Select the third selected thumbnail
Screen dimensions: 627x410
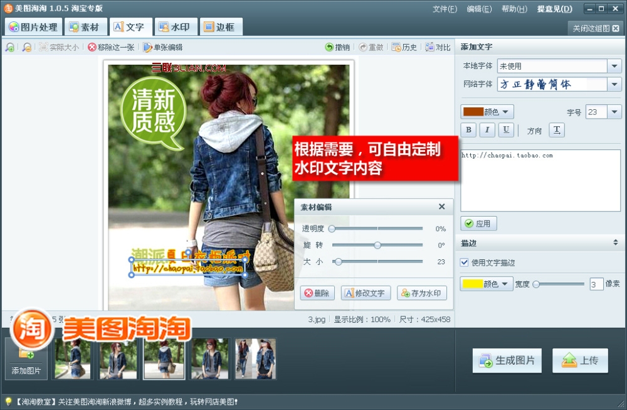click(x=164, y=359)
